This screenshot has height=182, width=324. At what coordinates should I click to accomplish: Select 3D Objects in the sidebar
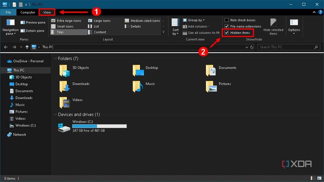pos(21,77)
